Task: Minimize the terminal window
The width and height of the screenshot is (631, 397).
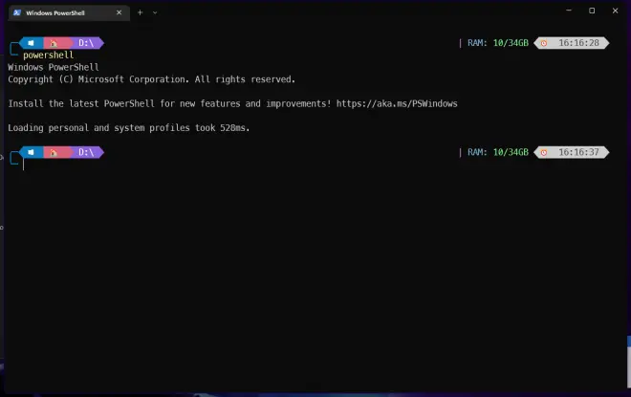Action: pos(569,11)
